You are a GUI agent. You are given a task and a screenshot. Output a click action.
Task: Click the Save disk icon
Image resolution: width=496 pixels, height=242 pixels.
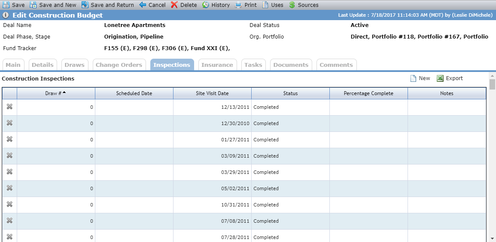(x=6, y=5)
